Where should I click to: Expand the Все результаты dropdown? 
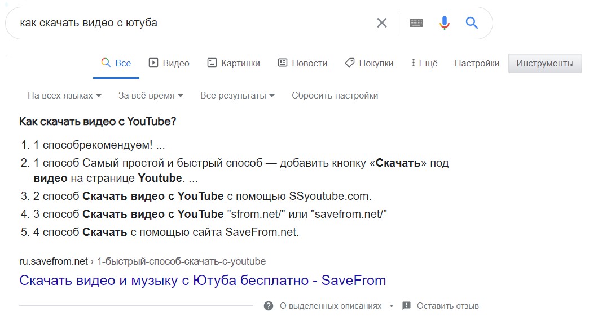(x=237, y=96)
